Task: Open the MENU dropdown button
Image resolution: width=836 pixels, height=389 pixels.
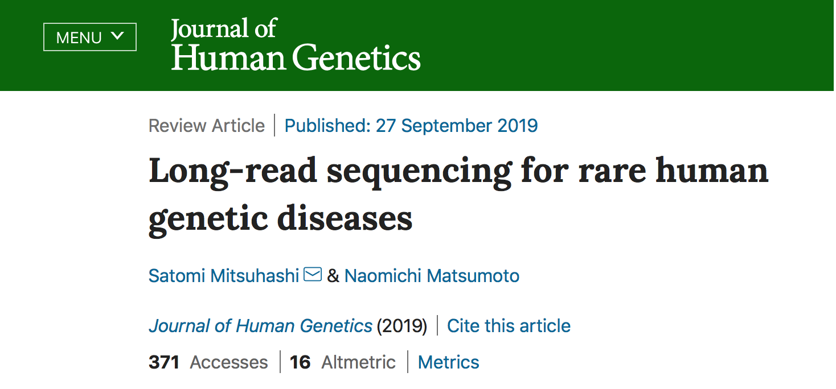Action: (90, 37)
